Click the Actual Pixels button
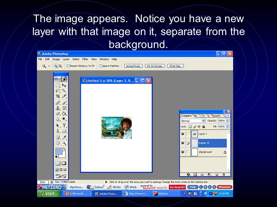This screenshot has height=207, width=277. (x=133, y=66)
